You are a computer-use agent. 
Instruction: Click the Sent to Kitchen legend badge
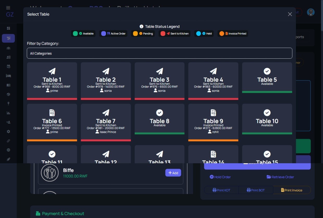pos(175,34)
